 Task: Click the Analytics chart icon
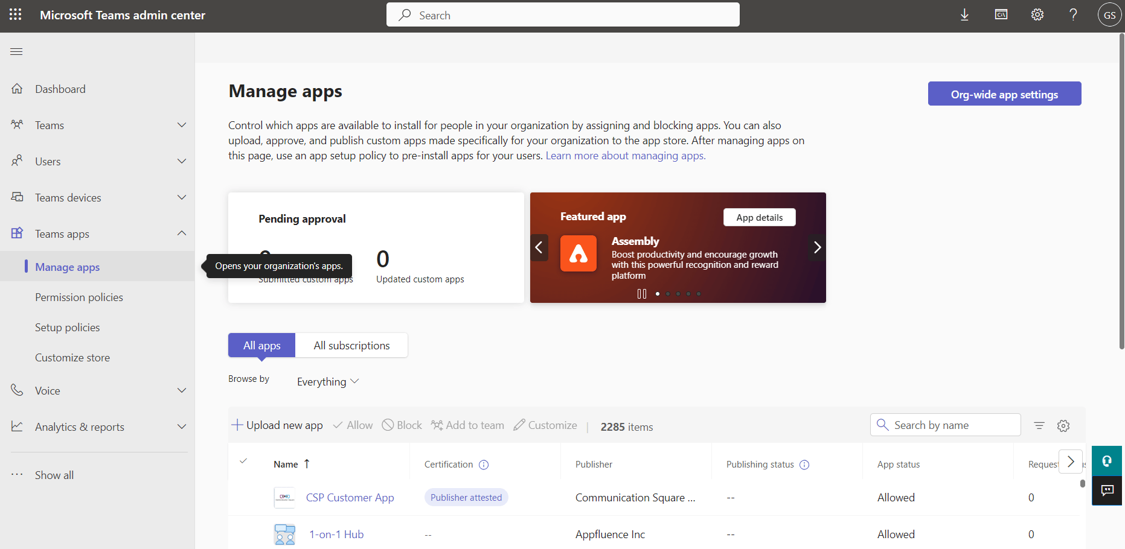point(17,427)
